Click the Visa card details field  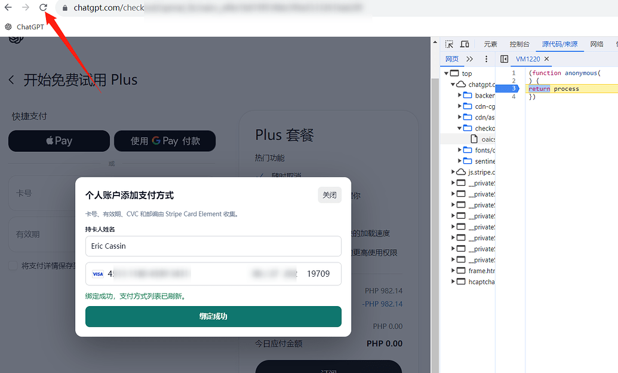(x=213, y=274)
